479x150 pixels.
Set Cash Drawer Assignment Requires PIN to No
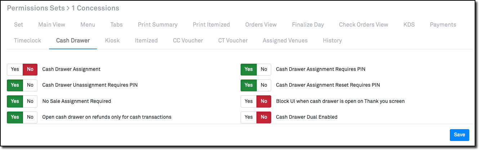(x=264, y=69)
